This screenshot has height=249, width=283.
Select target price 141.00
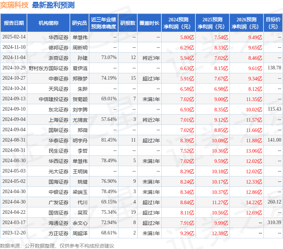(274, 140)
